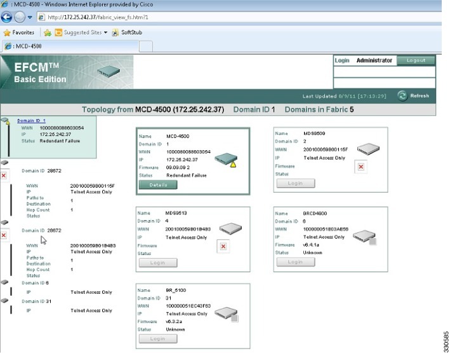Open the Favorites star button
This screenshot has height=353, width=450.
pos(19,32)
